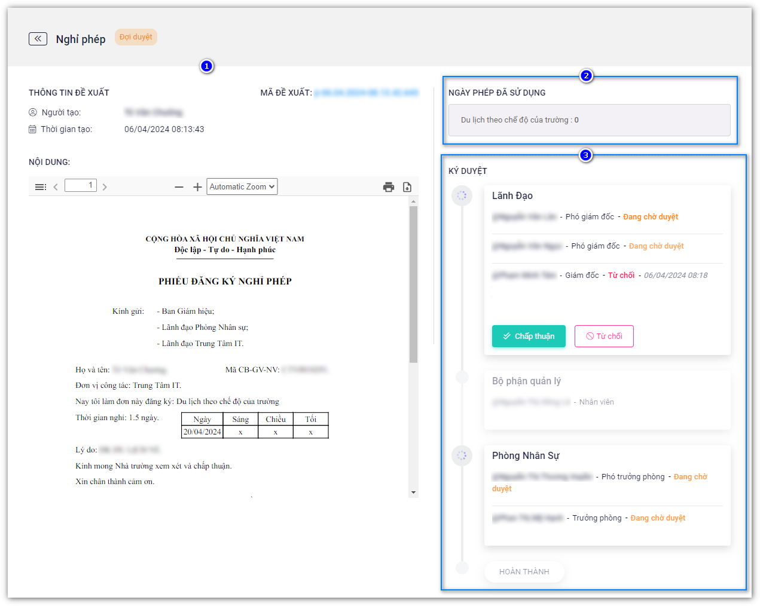Go to previous PDF page
Screen dimensions: 760x606
click(56, 187)
